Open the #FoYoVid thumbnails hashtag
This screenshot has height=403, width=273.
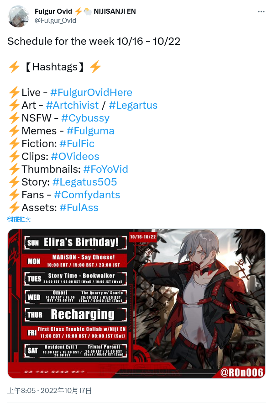105,170
